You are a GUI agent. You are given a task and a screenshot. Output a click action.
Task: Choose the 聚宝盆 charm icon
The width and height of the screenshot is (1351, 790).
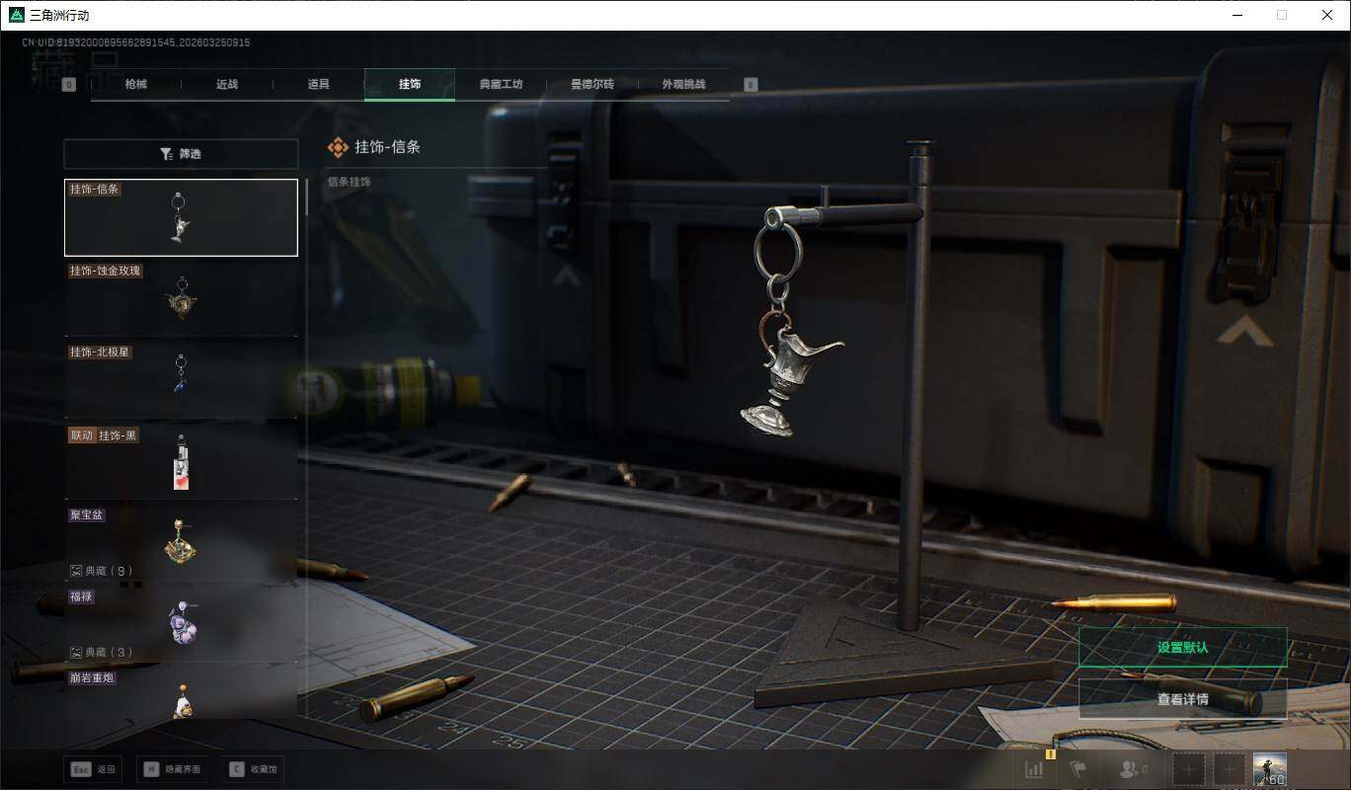181,538
